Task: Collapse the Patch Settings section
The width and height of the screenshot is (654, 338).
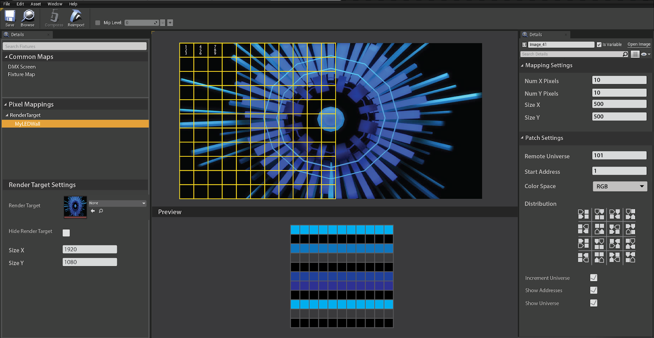Action: tap(522, 138)
